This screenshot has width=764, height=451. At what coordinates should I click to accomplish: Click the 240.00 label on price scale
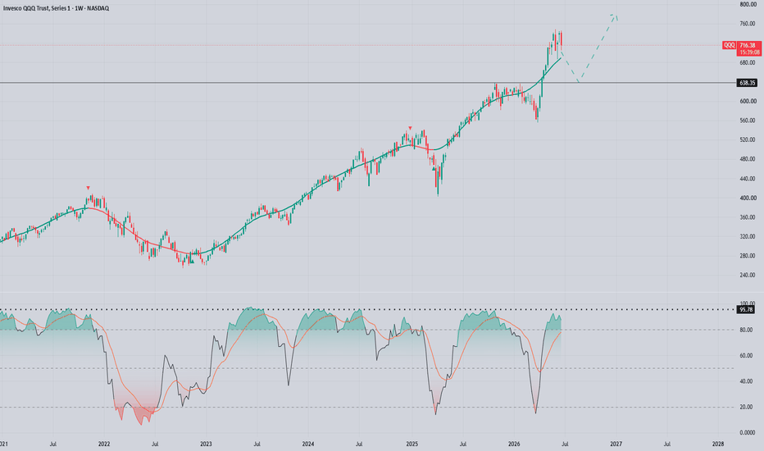click(x=748, y=275)
